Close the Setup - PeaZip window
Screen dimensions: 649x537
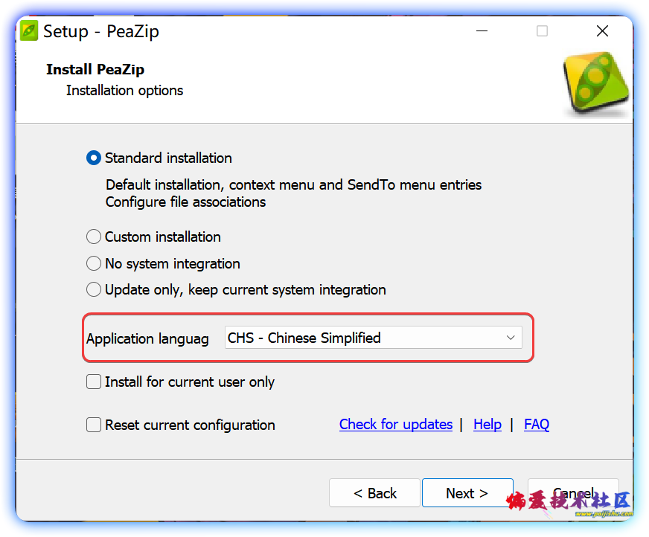coord(602,31)
